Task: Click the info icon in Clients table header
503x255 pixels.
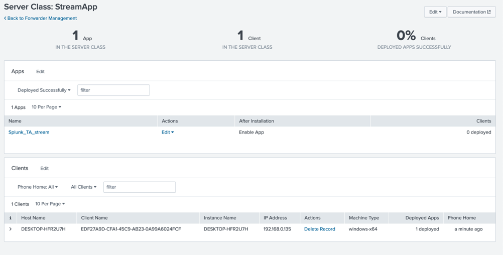Action: 11,218
